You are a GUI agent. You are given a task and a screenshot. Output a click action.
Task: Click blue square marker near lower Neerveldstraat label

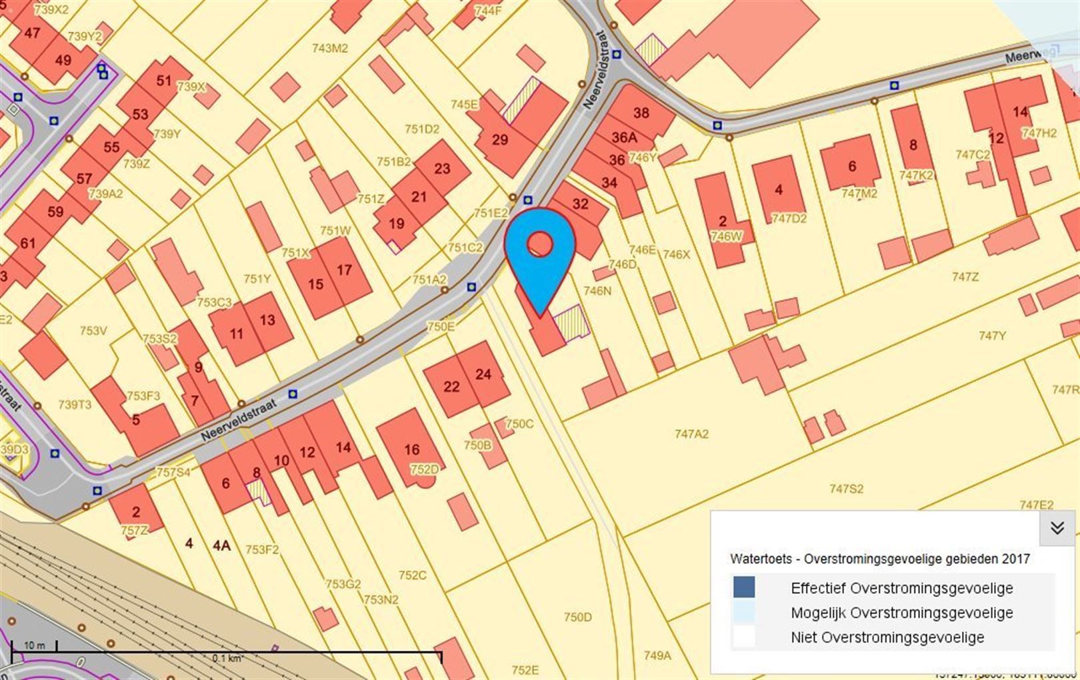pos(292,394)
